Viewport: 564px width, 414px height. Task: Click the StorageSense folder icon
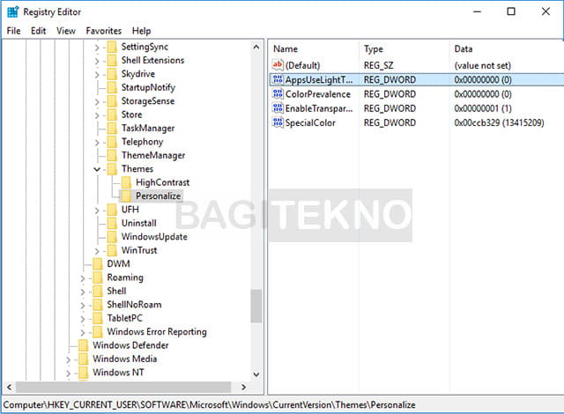(112, 101)
